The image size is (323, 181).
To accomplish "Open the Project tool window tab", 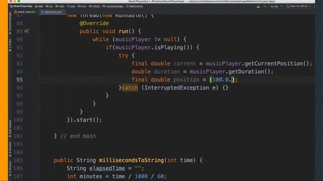I will pos(10,45).
